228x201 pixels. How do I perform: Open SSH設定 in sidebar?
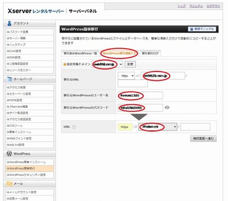click(30, 57)
